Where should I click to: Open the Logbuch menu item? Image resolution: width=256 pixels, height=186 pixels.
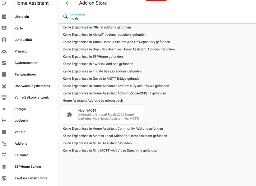click(x=21, y=120)
